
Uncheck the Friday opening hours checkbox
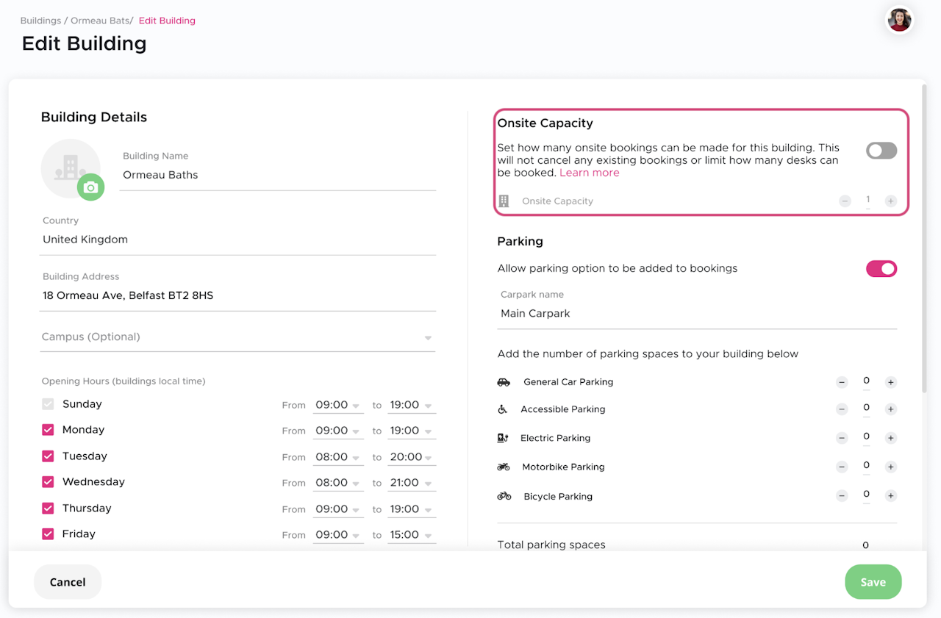coord(48,534)
